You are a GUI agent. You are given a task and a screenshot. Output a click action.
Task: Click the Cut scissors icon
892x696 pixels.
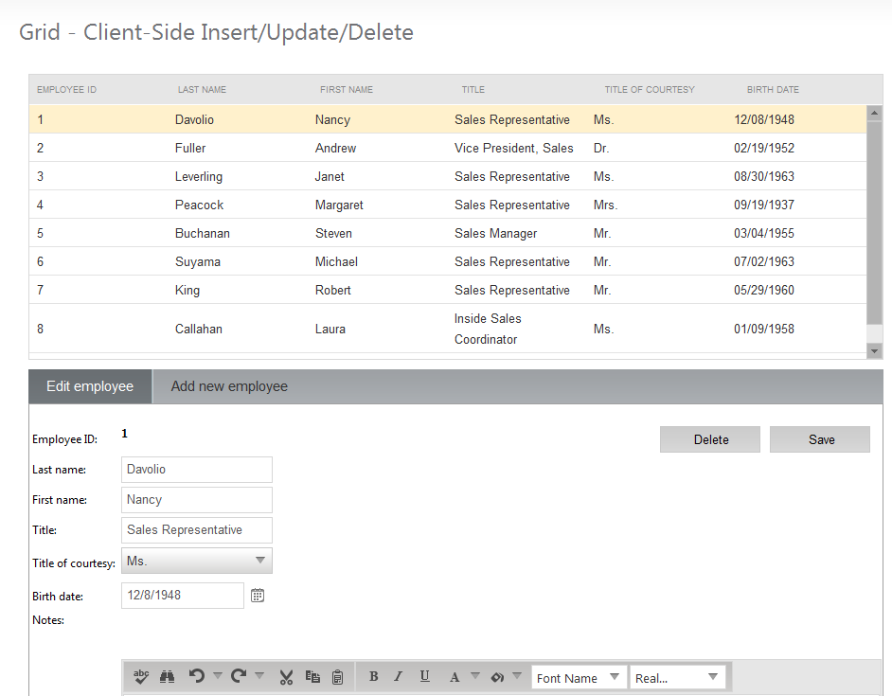(286, 677)
